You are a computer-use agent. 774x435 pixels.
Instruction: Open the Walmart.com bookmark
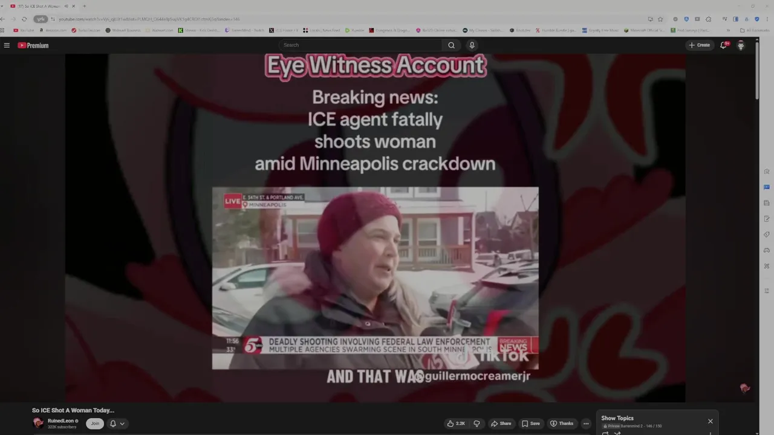click(160, 30)
